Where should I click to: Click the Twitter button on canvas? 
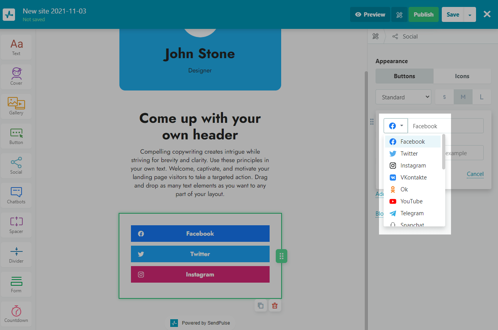pos(200,254)
